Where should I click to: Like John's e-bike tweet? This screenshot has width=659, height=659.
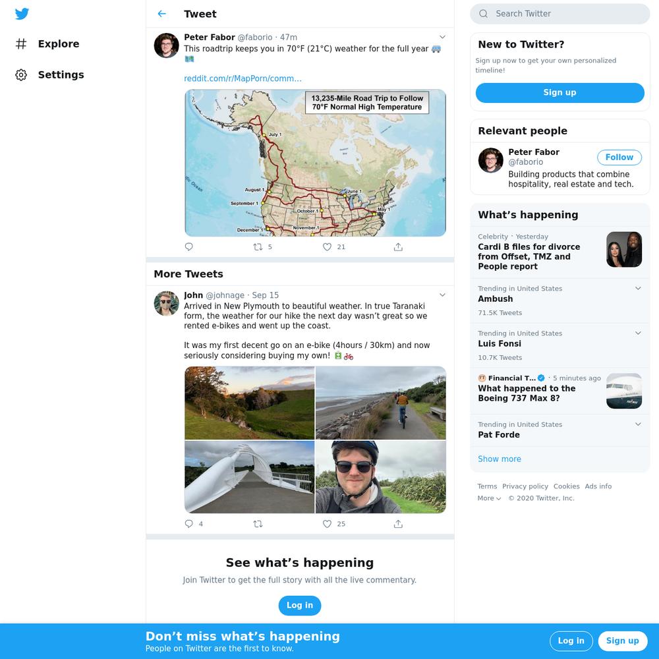point(327,524)
